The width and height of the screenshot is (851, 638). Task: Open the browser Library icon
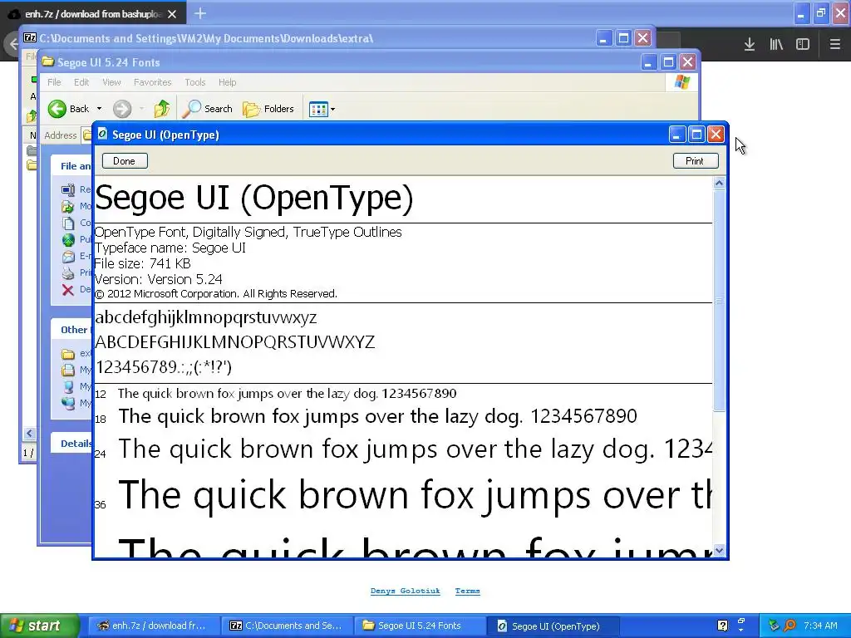[x=776, y=45]
